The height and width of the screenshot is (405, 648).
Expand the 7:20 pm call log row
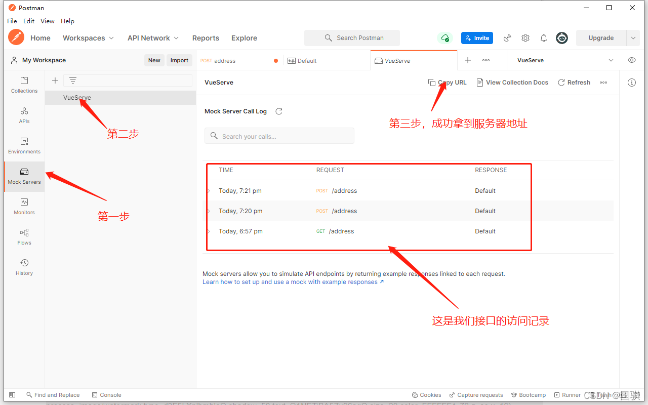point(209,211)
